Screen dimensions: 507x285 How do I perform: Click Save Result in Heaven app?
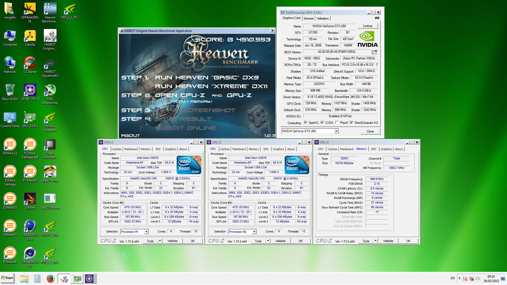click(183, 119)
